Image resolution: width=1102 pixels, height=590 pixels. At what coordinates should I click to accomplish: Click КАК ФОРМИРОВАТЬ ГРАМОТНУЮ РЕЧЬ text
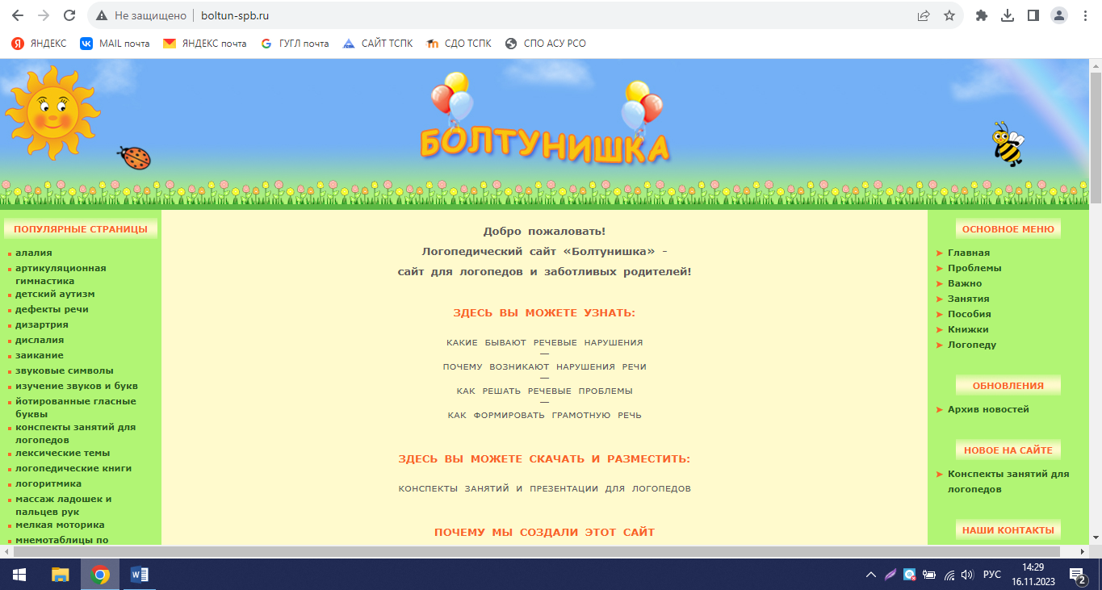[x=545, y=415]
